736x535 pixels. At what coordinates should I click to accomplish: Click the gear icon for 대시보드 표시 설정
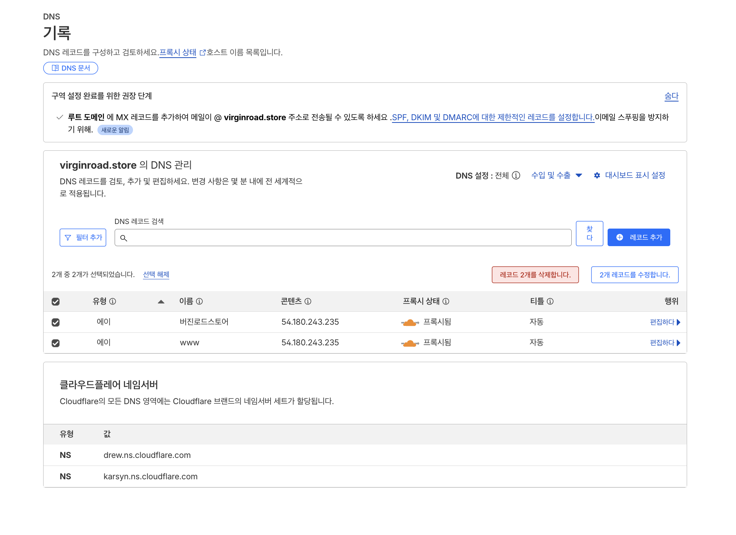[597, 175]
